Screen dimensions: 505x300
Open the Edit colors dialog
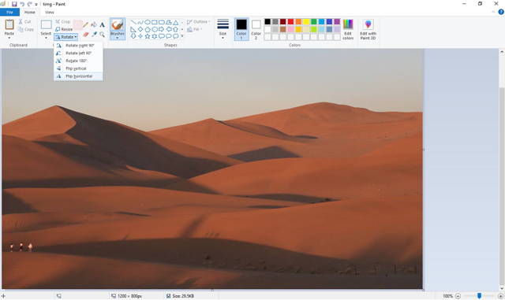tap(348, 29)
